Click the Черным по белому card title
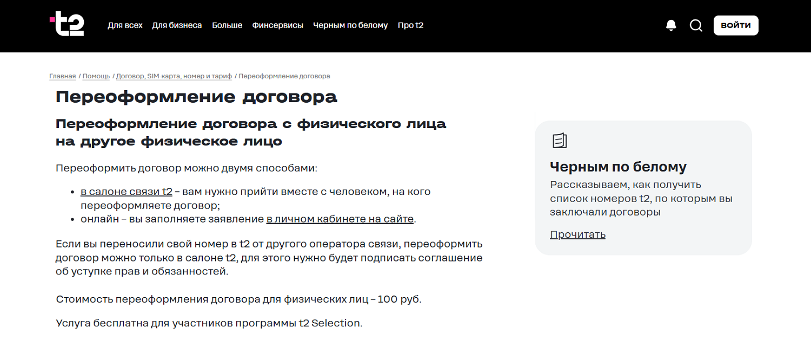 [x=618, y=167]
